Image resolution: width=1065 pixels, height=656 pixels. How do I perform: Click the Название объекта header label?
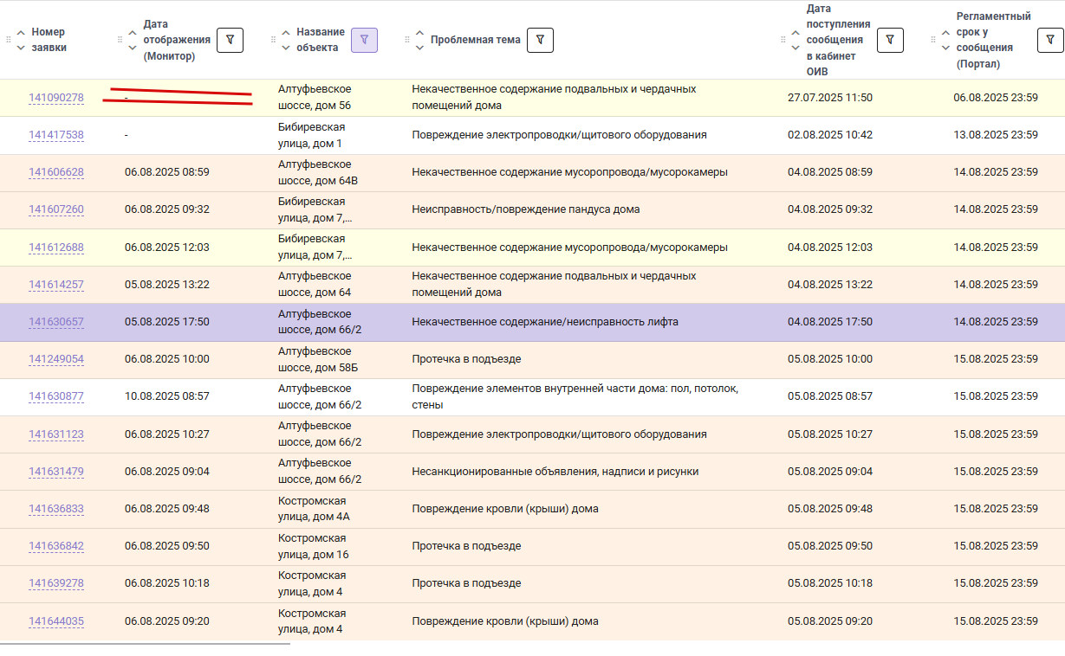click(321, 40)
